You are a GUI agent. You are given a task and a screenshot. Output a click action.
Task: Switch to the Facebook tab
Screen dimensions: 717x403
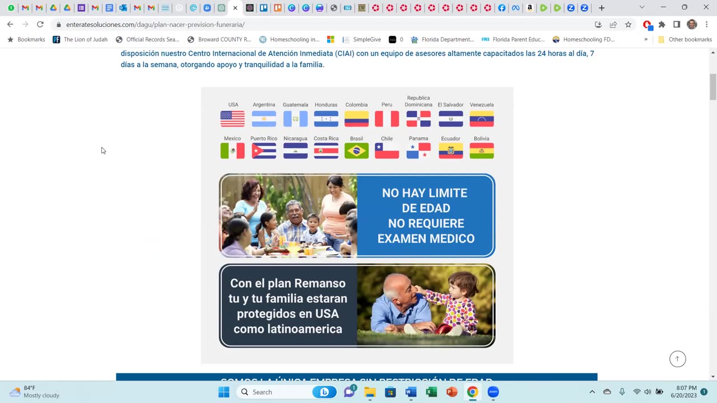tap(501, 8)
